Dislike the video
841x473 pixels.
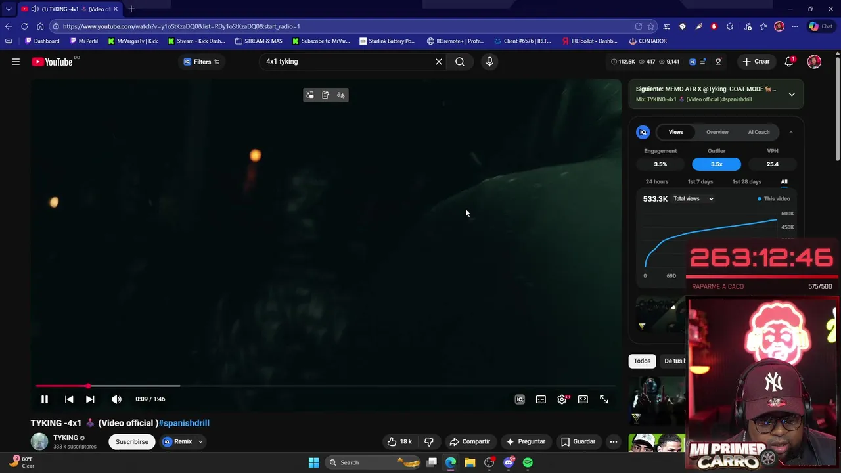click(429, 441)
